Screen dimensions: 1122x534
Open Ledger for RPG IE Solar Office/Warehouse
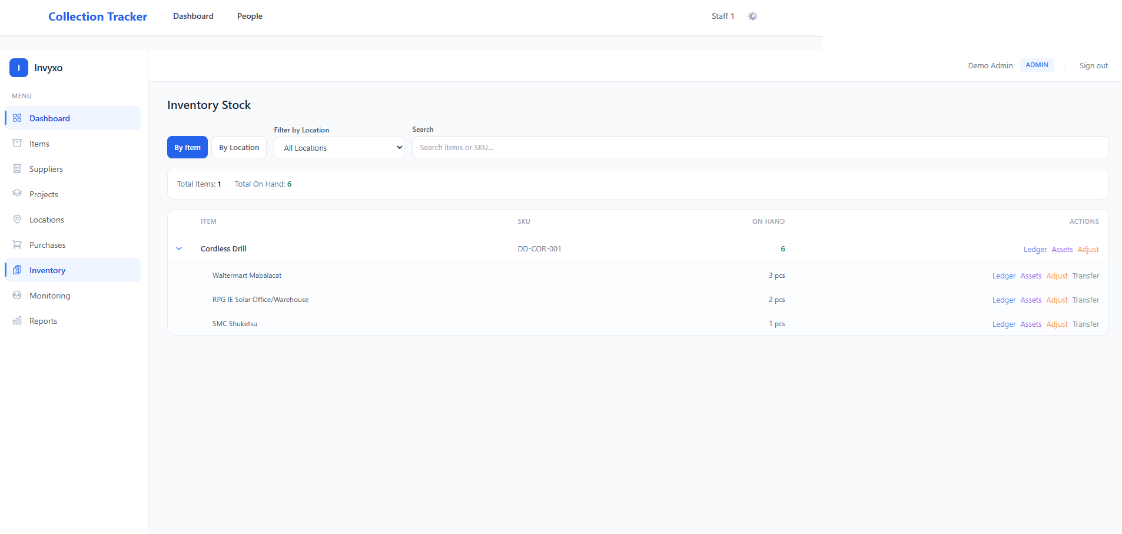1004,300
